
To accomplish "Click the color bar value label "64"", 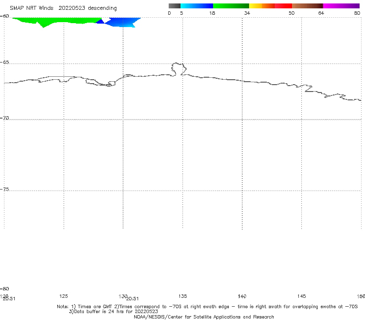I will coord(321,13).
